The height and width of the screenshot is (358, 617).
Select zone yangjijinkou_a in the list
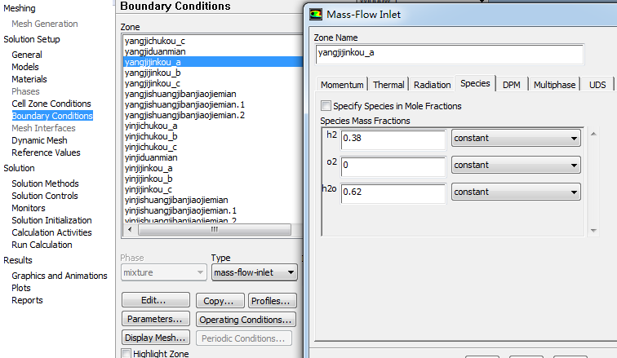coord(213,62)
